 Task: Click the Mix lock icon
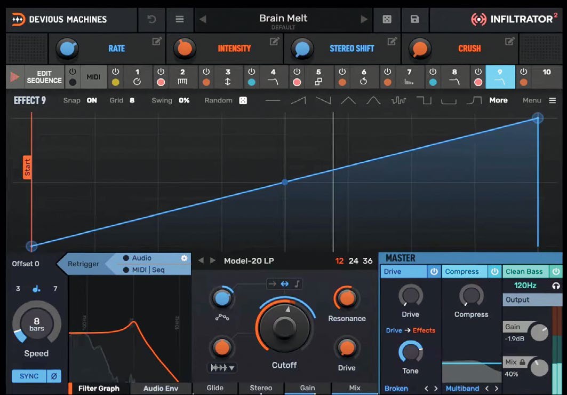pyautogui.click(x=522, y=362)
